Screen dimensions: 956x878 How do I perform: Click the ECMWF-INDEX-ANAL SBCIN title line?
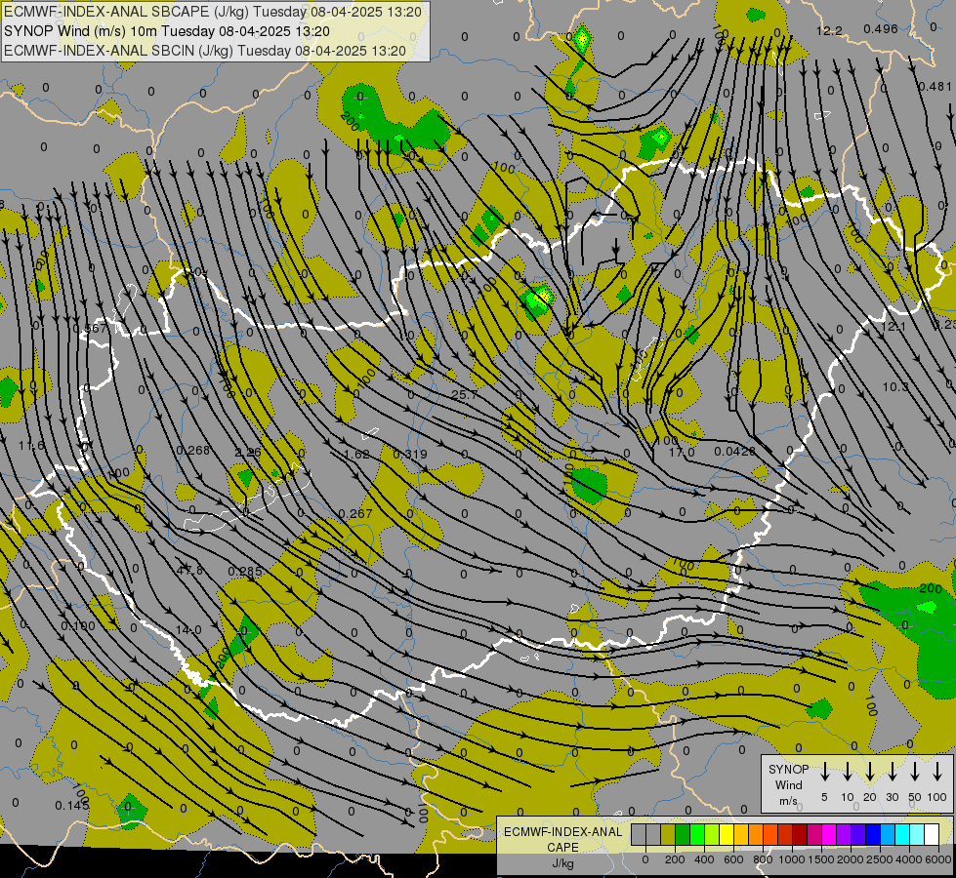click(205, 51)
